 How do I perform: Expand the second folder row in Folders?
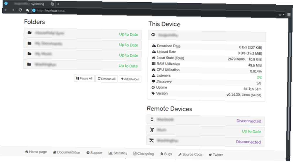(x=82, y=44)
